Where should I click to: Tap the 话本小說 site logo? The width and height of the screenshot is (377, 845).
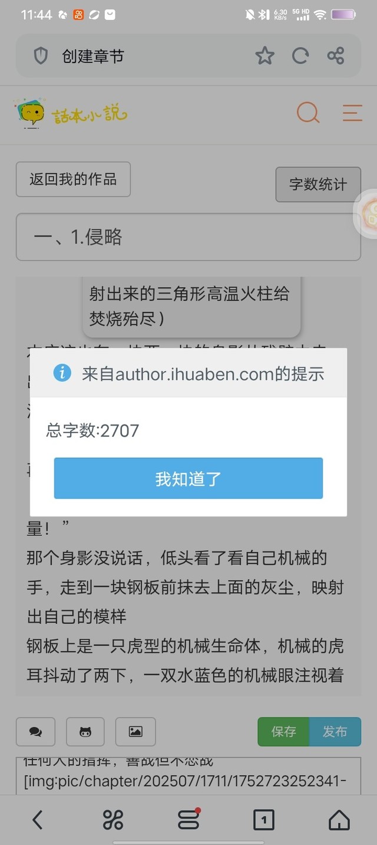tap(71, 113)
